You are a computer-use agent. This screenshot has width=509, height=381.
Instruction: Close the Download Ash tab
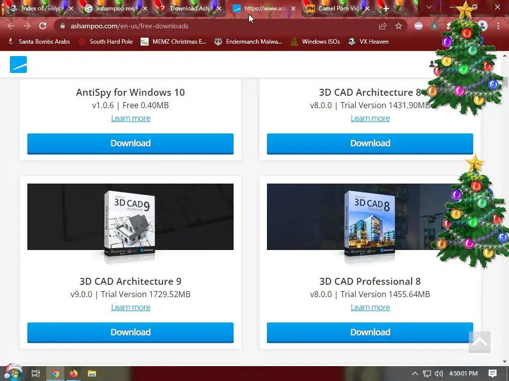(219, 8)
